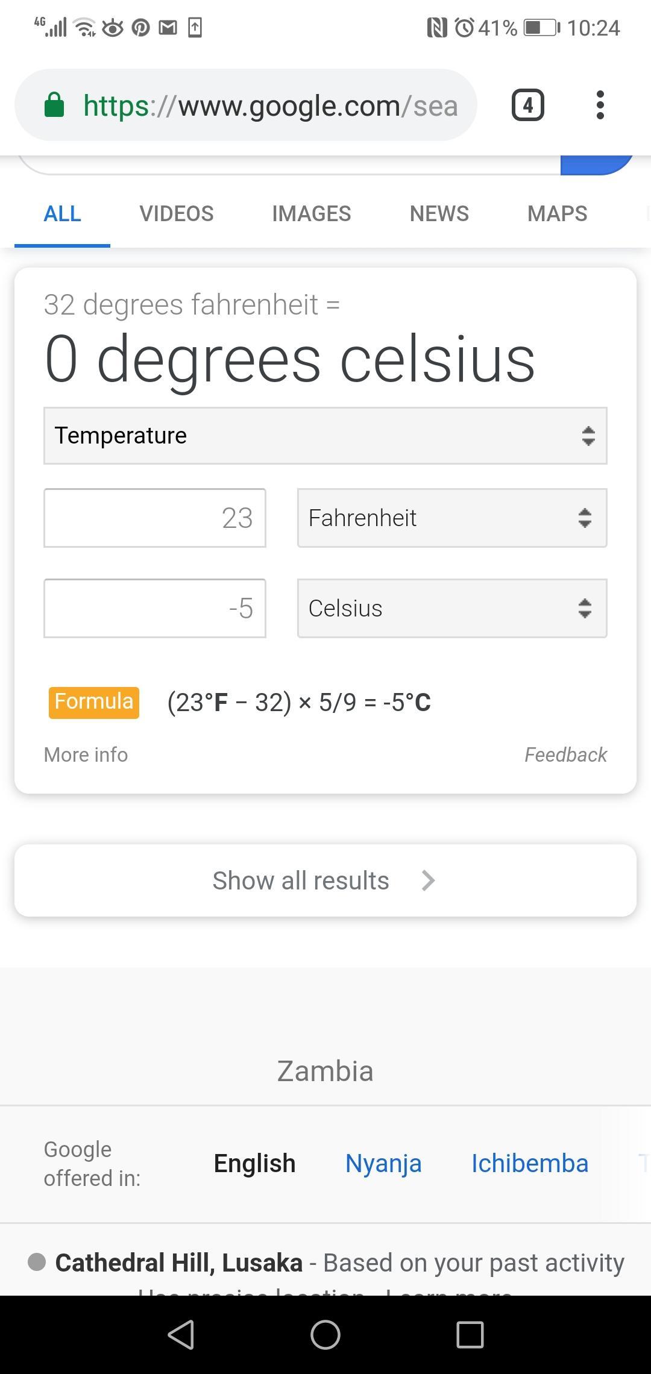Open the recent apps square button

(470, 1334)
